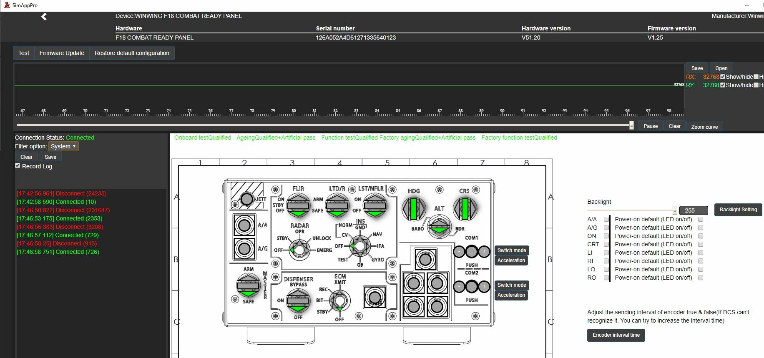Click the DISPENSER BYPASS switch graphic
764x358 pixels.
point(298,301)
